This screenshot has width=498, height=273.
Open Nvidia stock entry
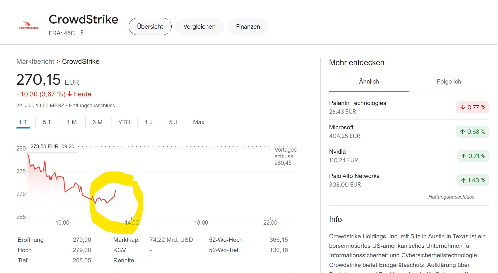pyautogui.click(x=409, y=156)
